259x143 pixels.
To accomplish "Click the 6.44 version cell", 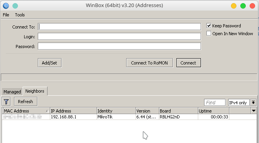I will click(147, 117).
